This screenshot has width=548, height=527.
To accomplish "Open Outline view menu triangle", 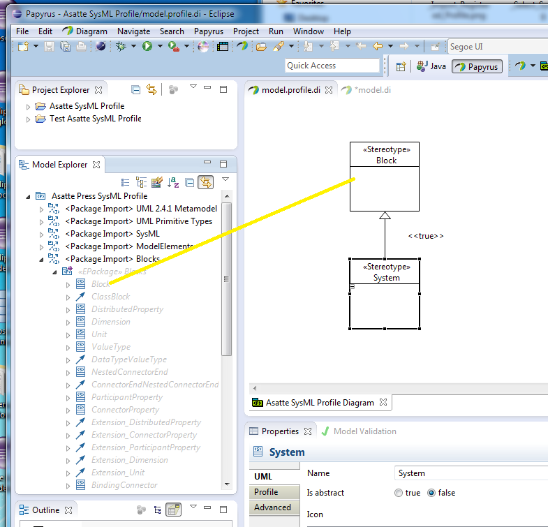I will point(193,506).
